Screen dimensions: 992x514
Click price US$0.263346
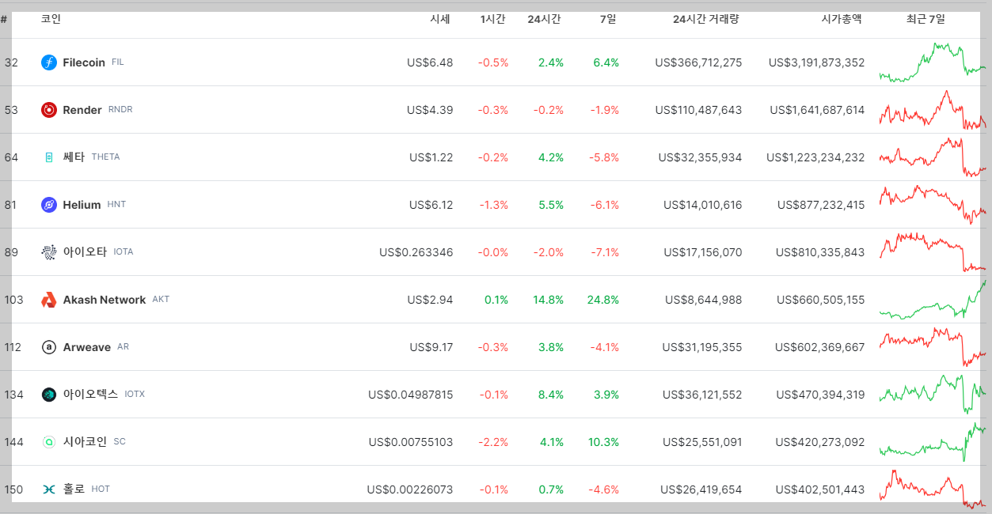(416, 252)
